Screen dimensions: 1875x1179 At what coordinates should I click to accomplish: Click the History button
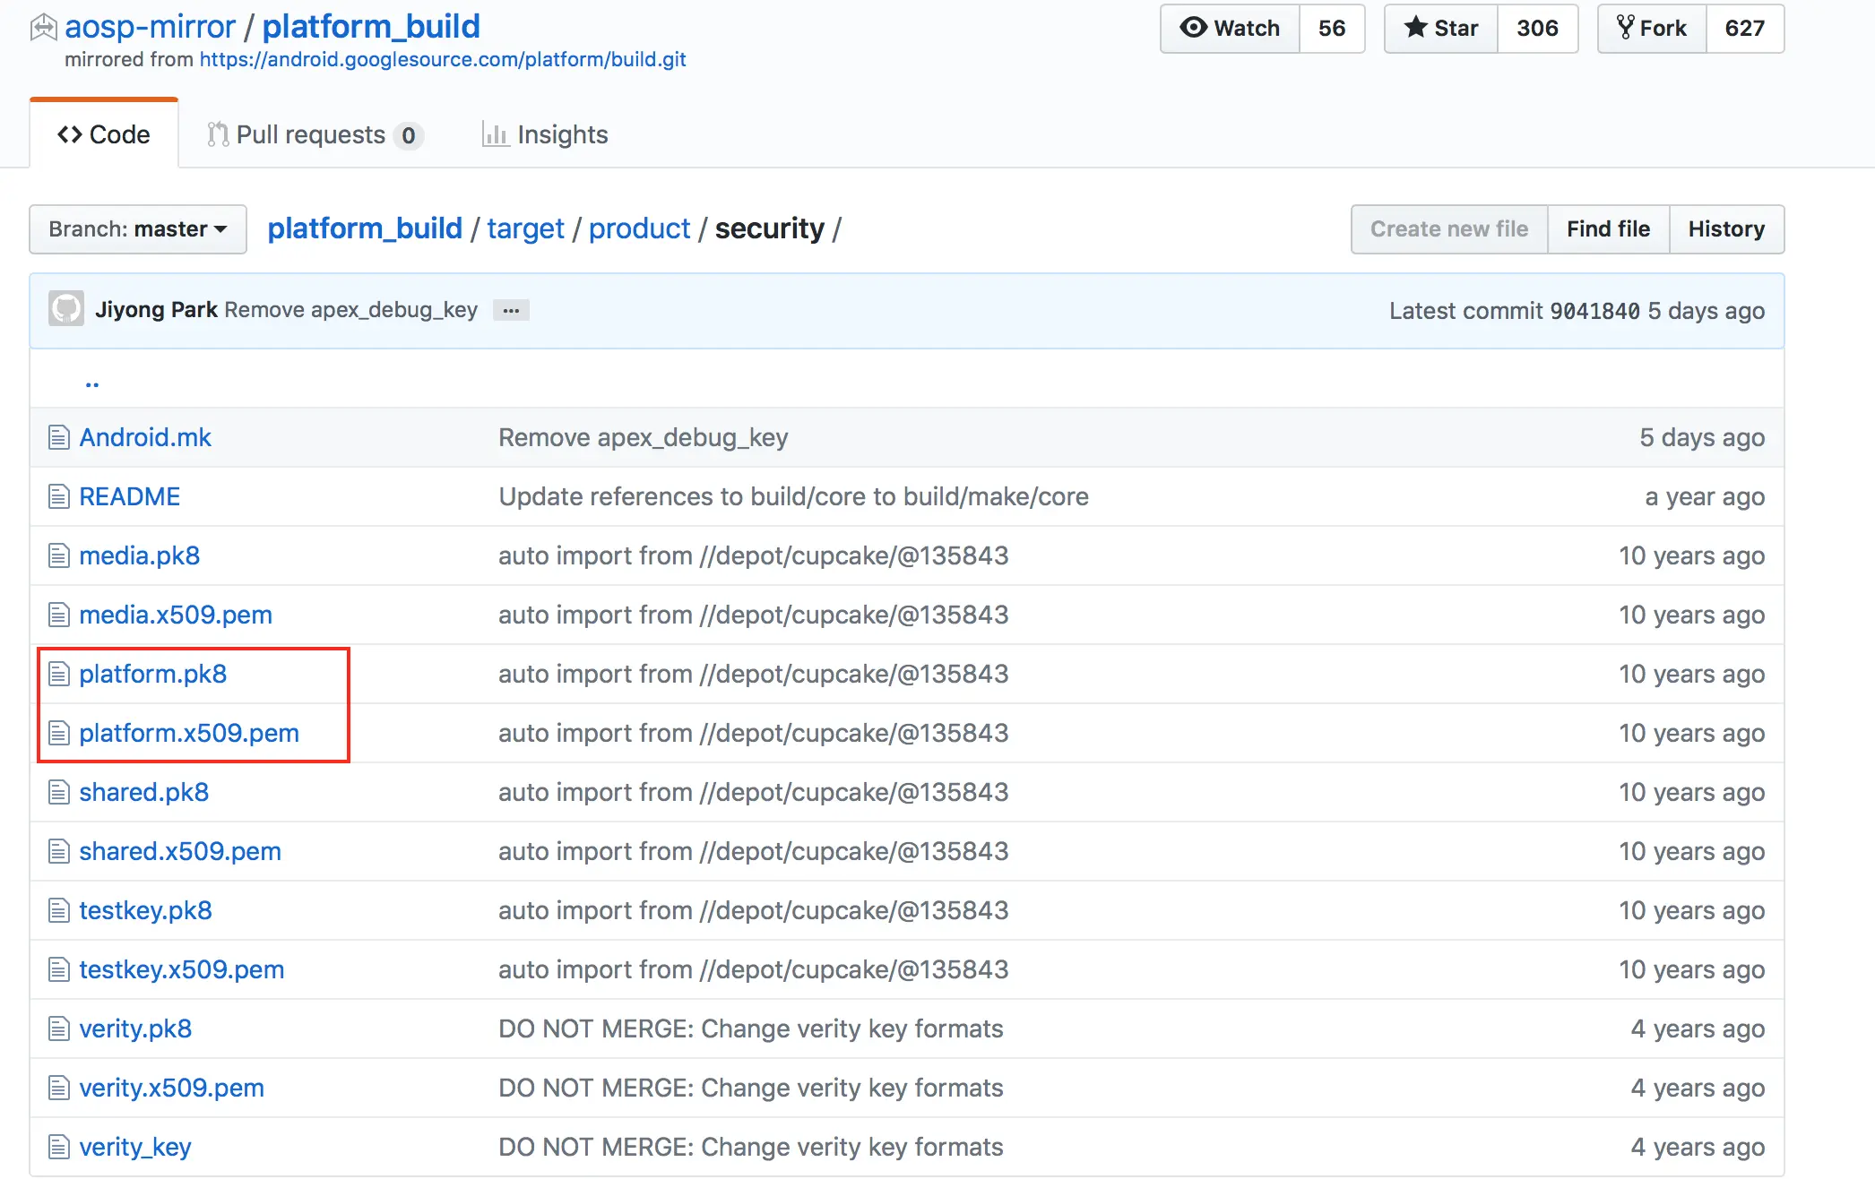[x=1727, y=228]
